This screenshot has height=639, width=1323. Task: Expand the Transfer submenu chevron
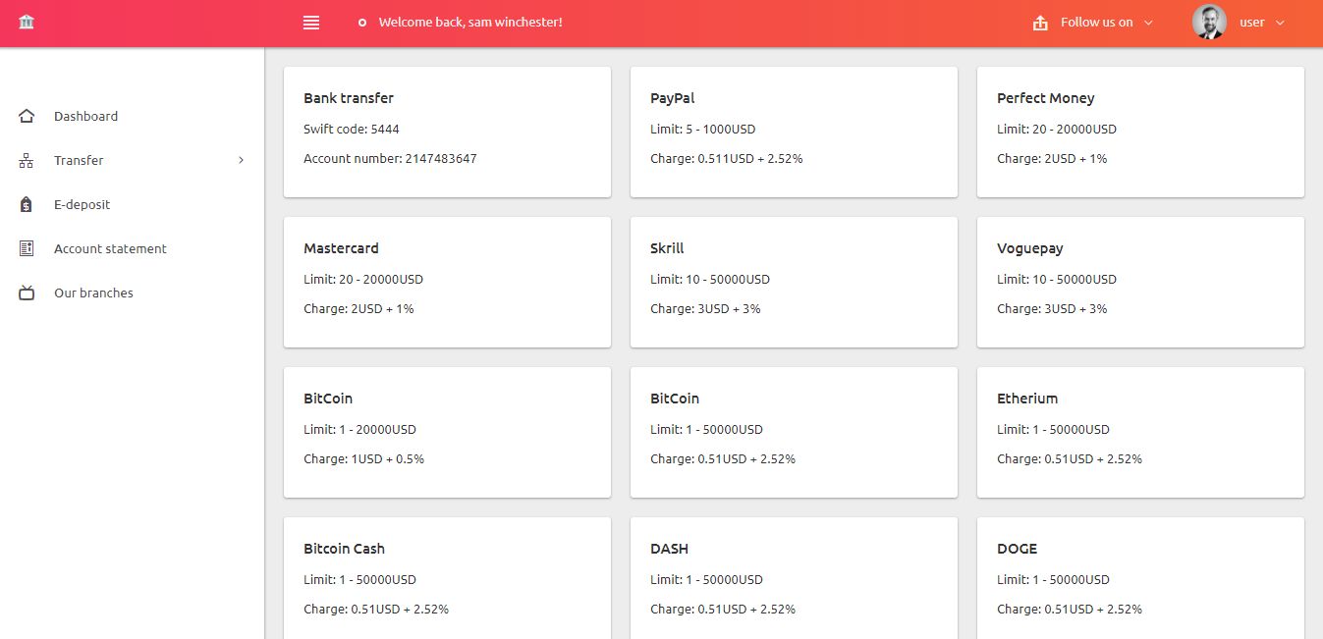[241, 160]
